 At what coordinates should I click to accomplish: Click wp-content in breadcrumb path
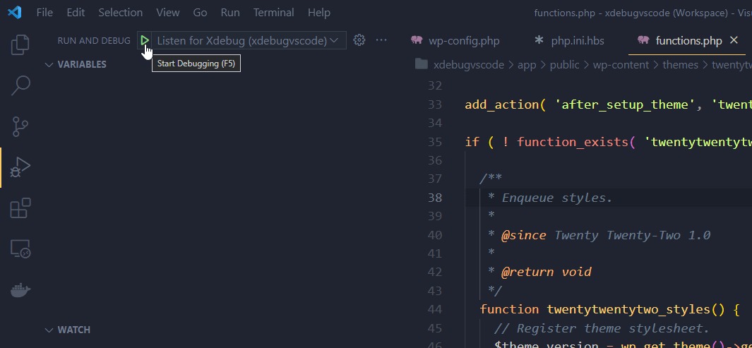[x=621, y=65]
